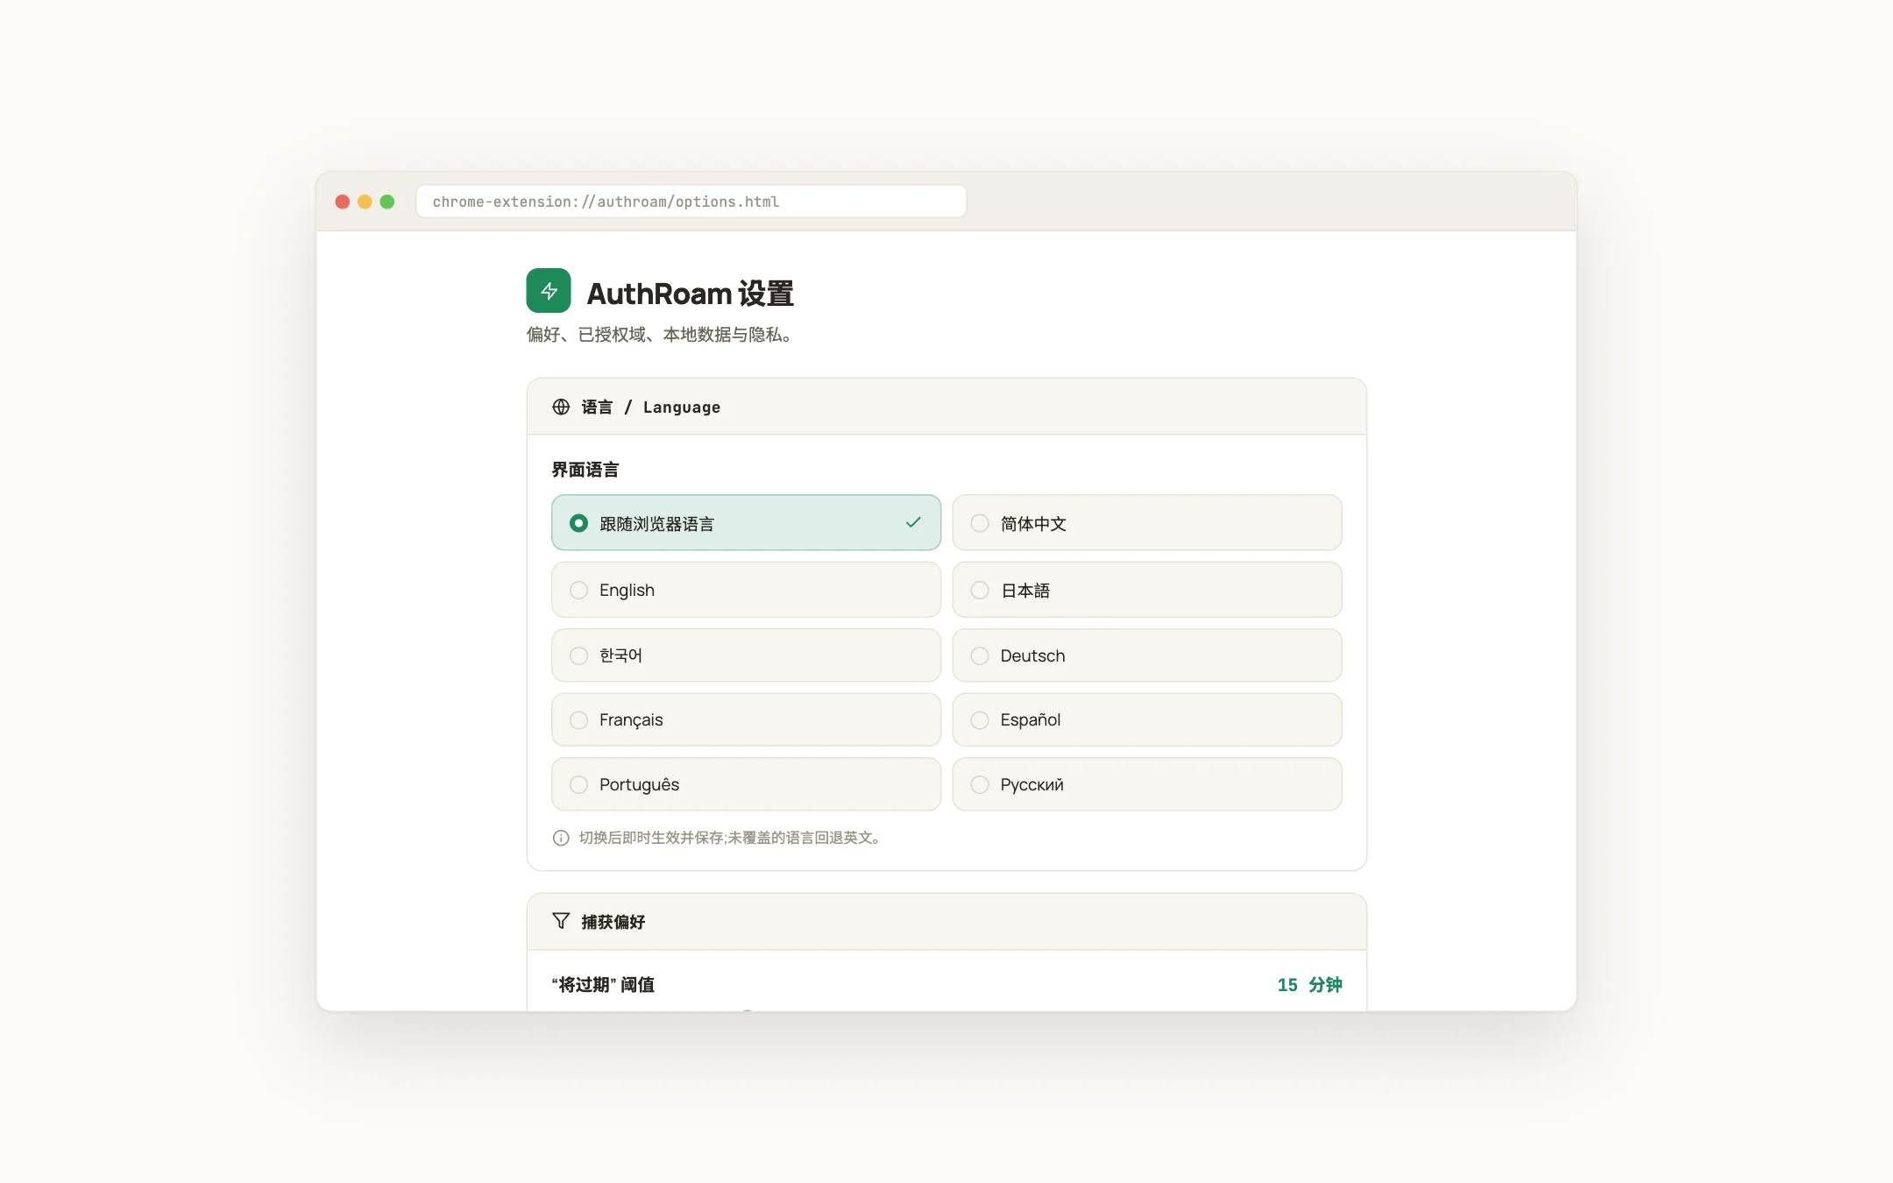Click the green checkmark on 跟随浏览器语言
This screenshot has width=1893, height=1183.
click(913, 523)
